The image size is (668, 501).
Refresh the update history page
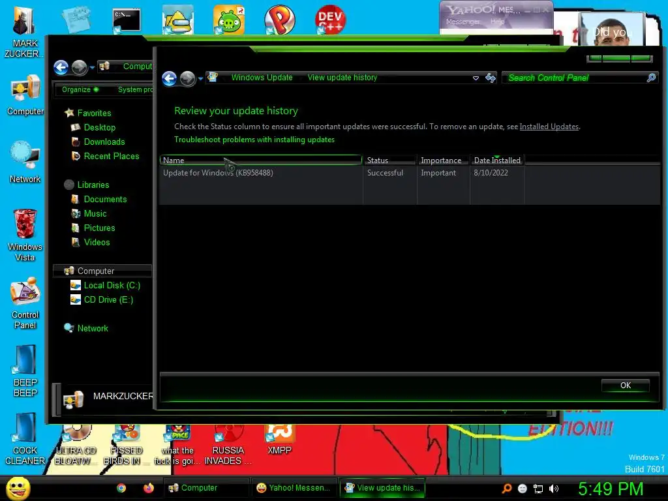coord(491,78)
